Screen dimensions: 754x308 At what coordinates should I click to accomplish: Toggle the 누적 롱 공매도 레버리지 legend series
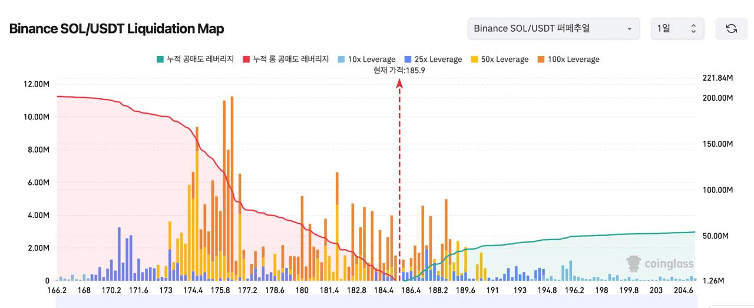tap(286, 59)
